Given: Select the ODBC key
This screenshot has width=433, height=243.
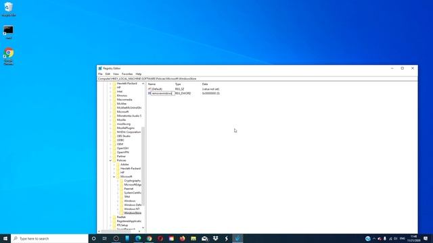Looking at the screenshot, I should point(120,140).
